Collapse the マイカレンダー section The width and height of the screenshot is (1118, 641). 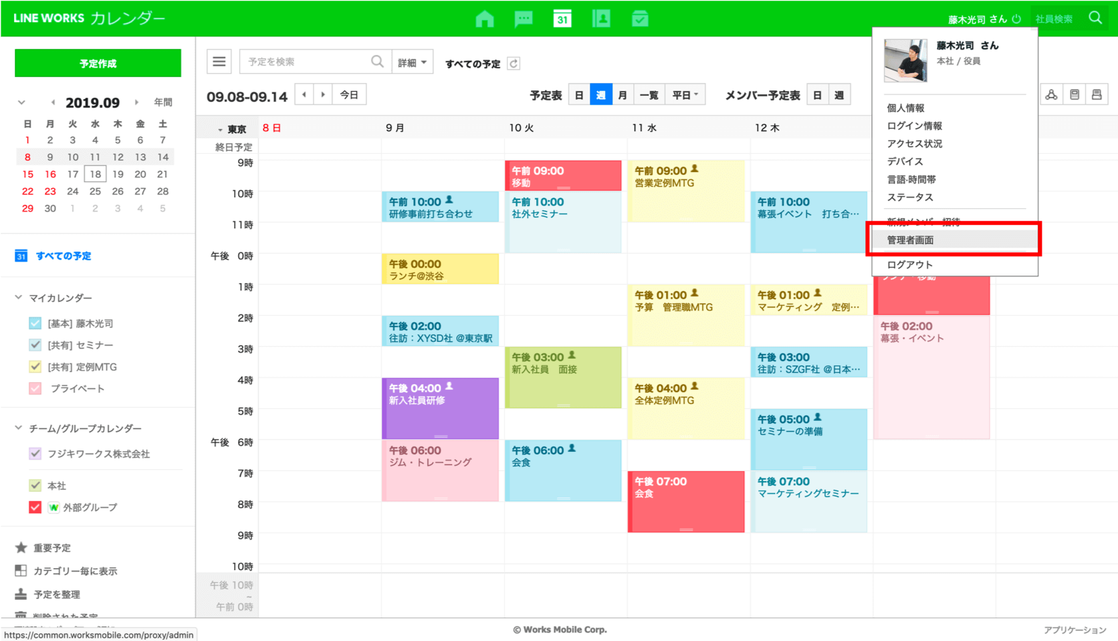pos(19,298)
